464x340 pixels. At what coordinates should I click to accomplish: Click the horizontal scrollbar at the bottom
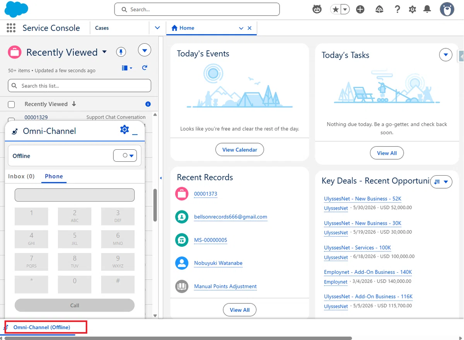(178, 338)
